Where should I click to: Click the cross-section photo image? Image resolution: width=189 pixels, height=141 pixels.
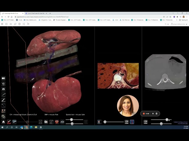click(x=118, y=76)
